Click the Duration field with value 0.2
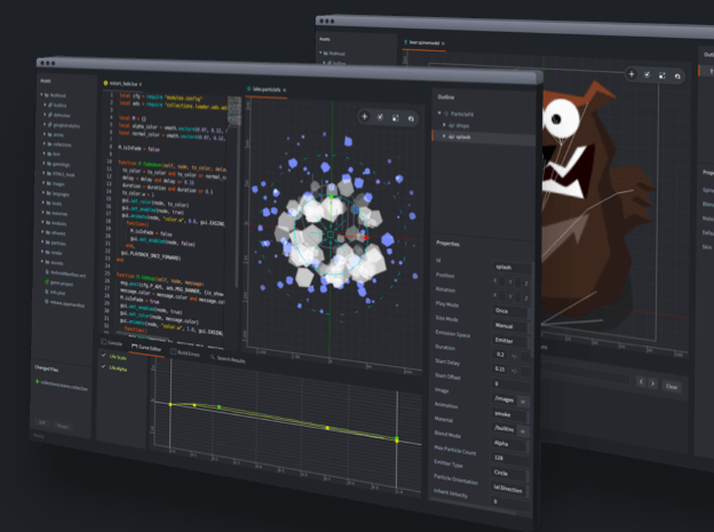 click(x=501, y=354)
